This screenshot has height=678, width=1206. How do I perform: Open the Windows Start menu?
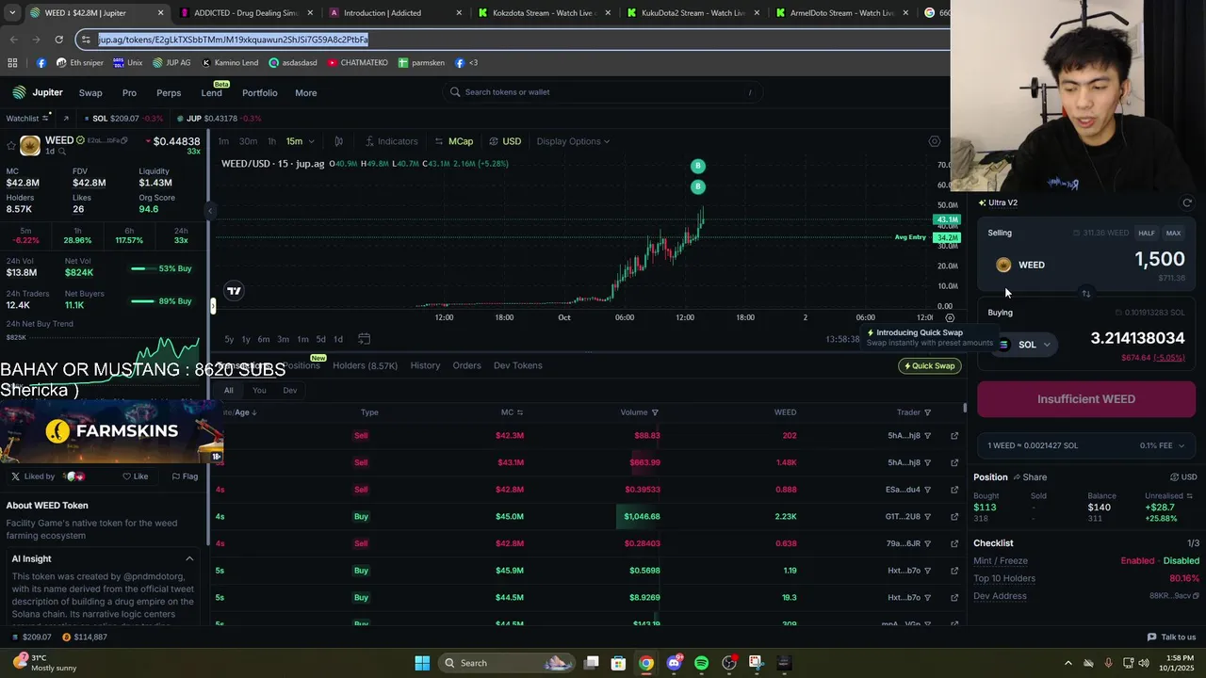(422, 663)
